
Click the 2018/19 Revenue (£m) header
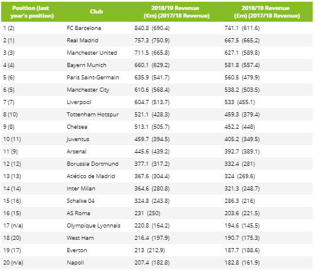point(267,12)
